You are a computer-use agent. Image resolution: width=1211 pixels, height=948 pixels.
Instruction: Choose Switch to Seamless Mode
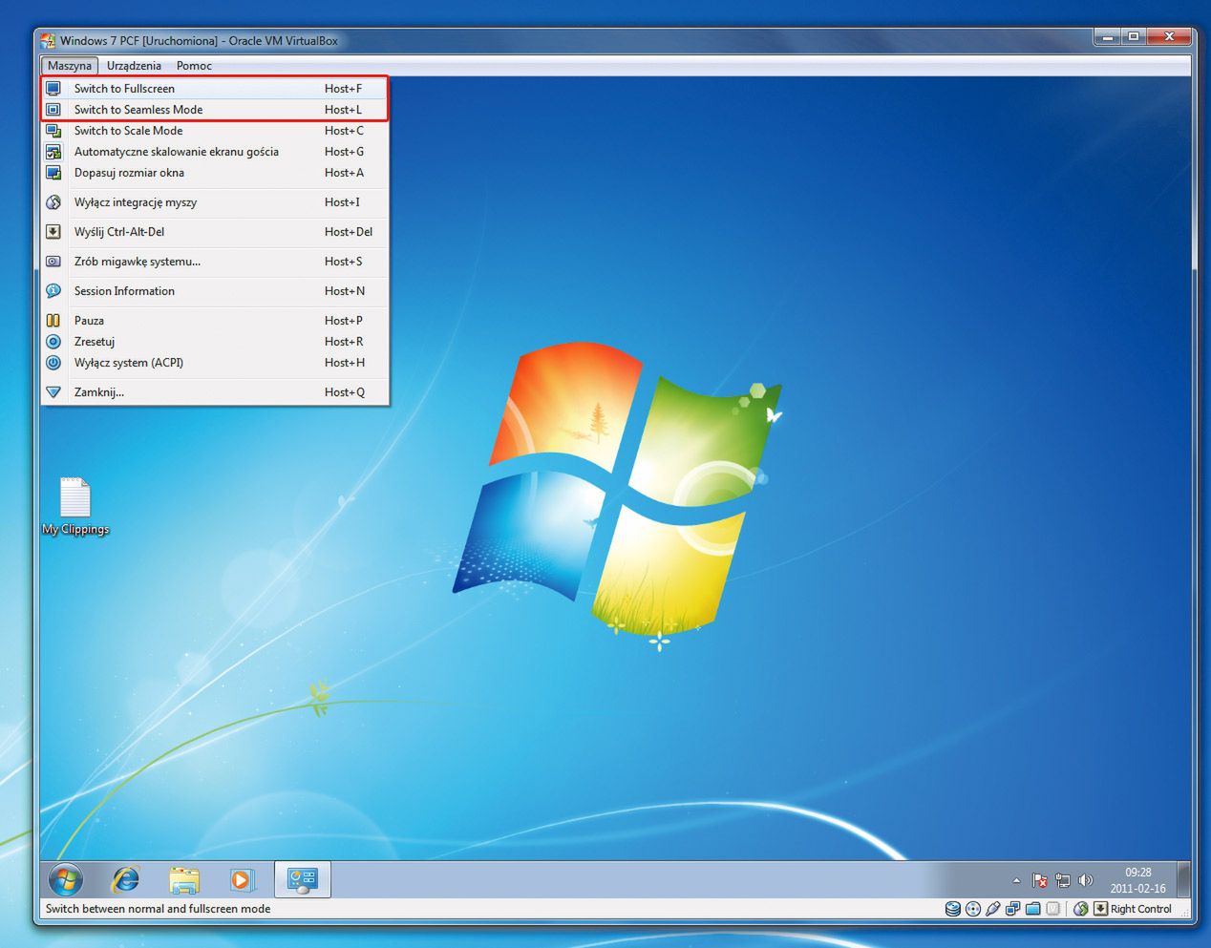tap(215, 110)
